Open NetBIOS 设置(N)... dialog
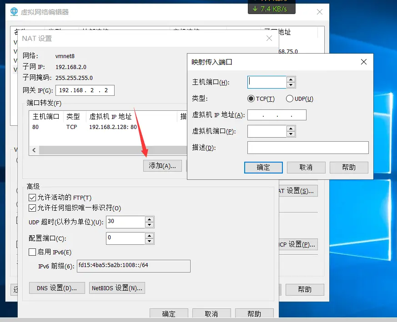Screen dimensions: 397x322 tap(117, 288)
